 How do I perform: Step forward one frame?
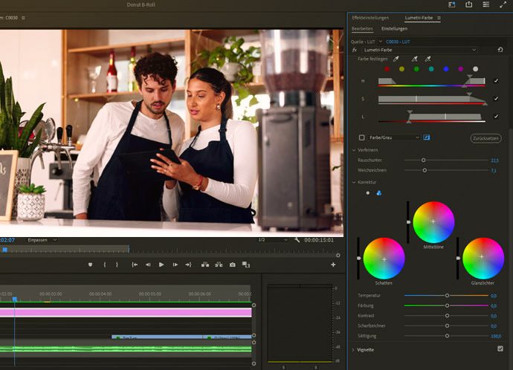coord(175,264)
